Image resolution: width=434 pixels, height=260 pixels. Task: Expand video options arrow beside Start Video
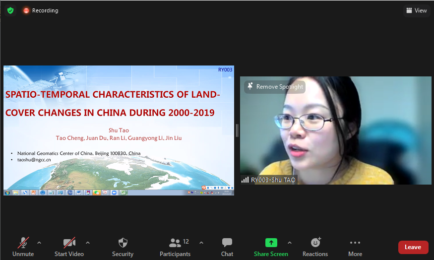click(x=88, y=243)
